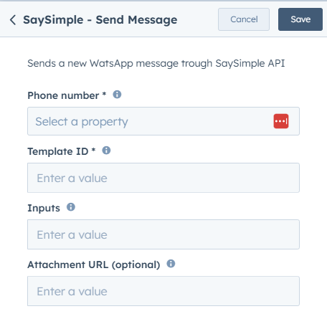Open the Template ID info tooltip icon
This screenshot has width=327, height=319.
tap(106, 151)
